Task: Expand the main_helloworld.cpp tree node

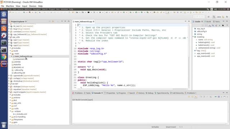Action: (12, 56)
